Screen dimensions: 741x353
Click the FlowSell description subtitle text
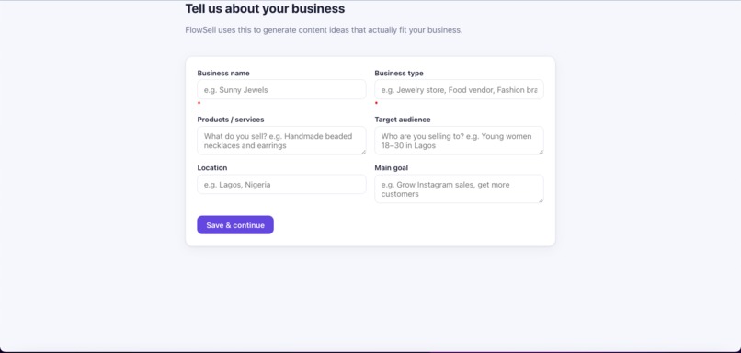point(324,30)
